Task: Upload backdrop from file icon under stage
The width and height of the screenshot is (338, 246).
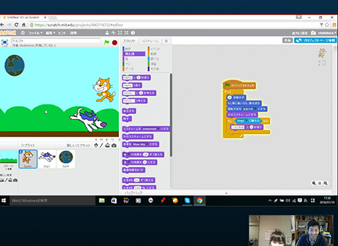Action: pyautogui.click(x=10, y=180)
